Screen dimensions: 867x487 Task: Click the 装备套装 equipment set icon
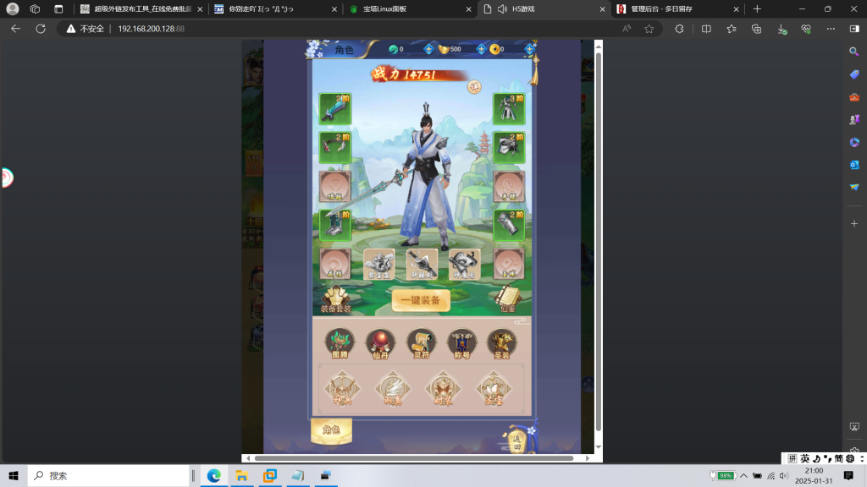pyautogui.click(x=335, y=299)
